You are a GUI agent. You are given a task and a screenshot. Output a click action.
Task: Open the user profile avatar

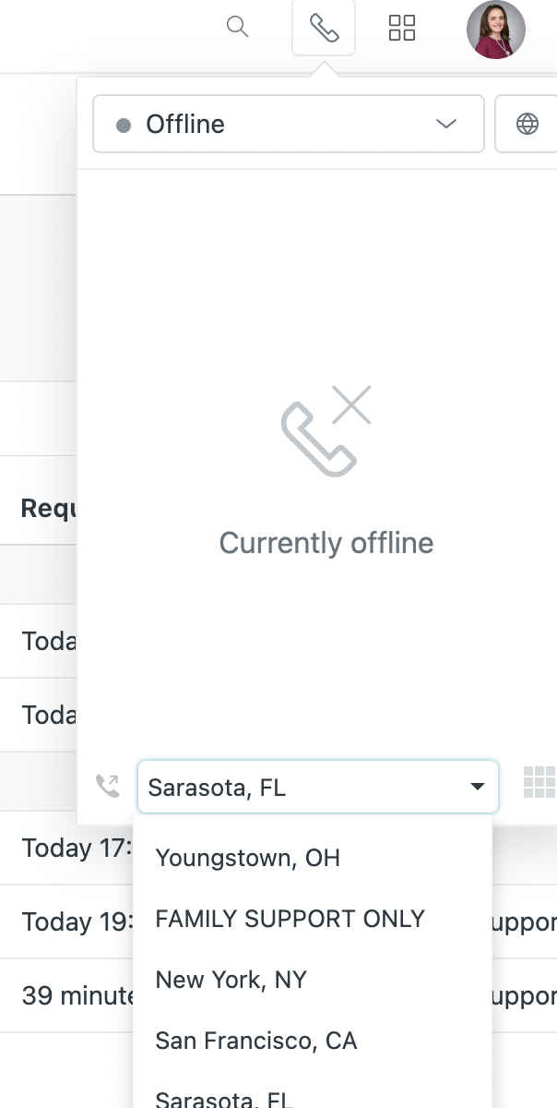click(x=495, y=30)
